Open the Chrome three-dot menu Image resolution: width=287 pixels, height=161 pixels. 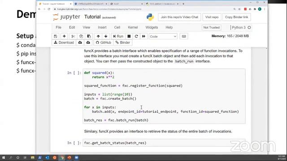265,9
